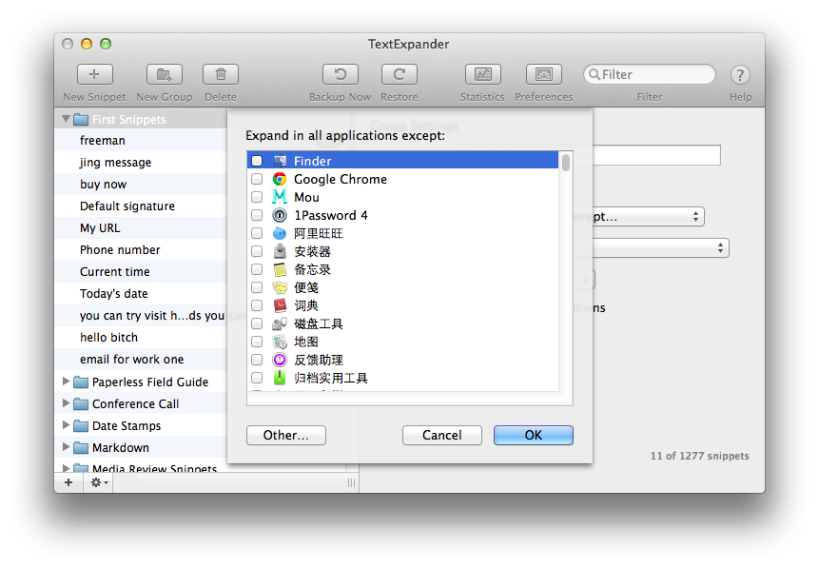Select the 'buy now' snippet
Image resolution: width=819 pixels, height=568 pixels.
(x=141, y=185)
